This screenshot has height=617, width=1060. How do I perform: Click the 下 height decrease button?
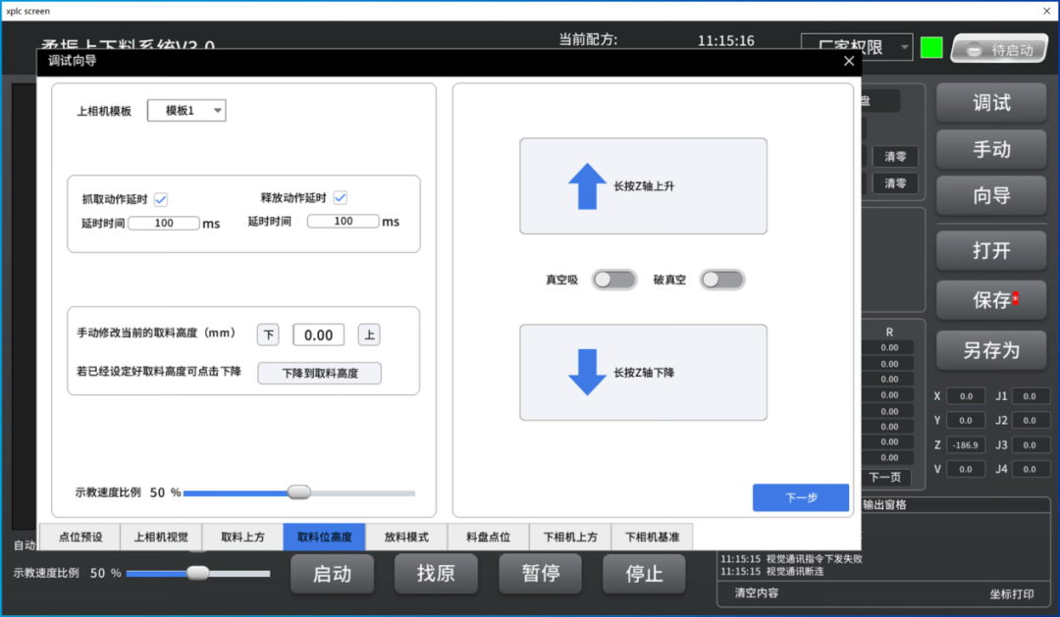pos(268,334)
